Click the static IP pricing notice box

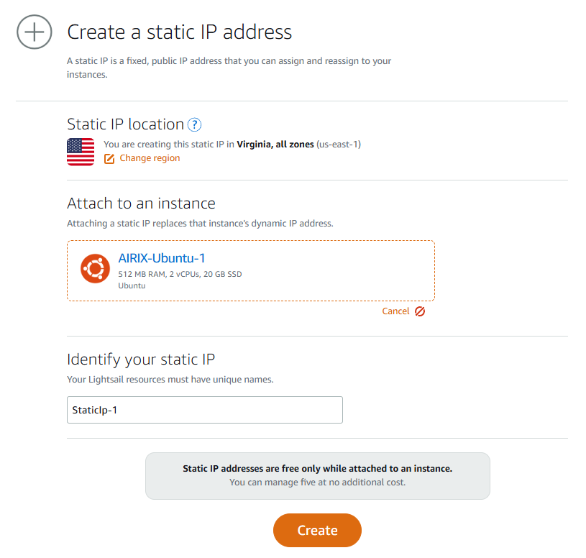coord(317,475)
